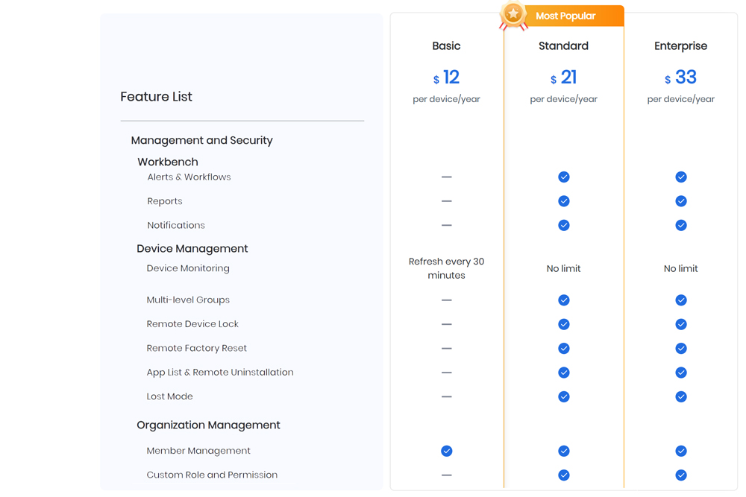
Task: Click the star medal icon on Most Popular badge
Action: point(513,12)
